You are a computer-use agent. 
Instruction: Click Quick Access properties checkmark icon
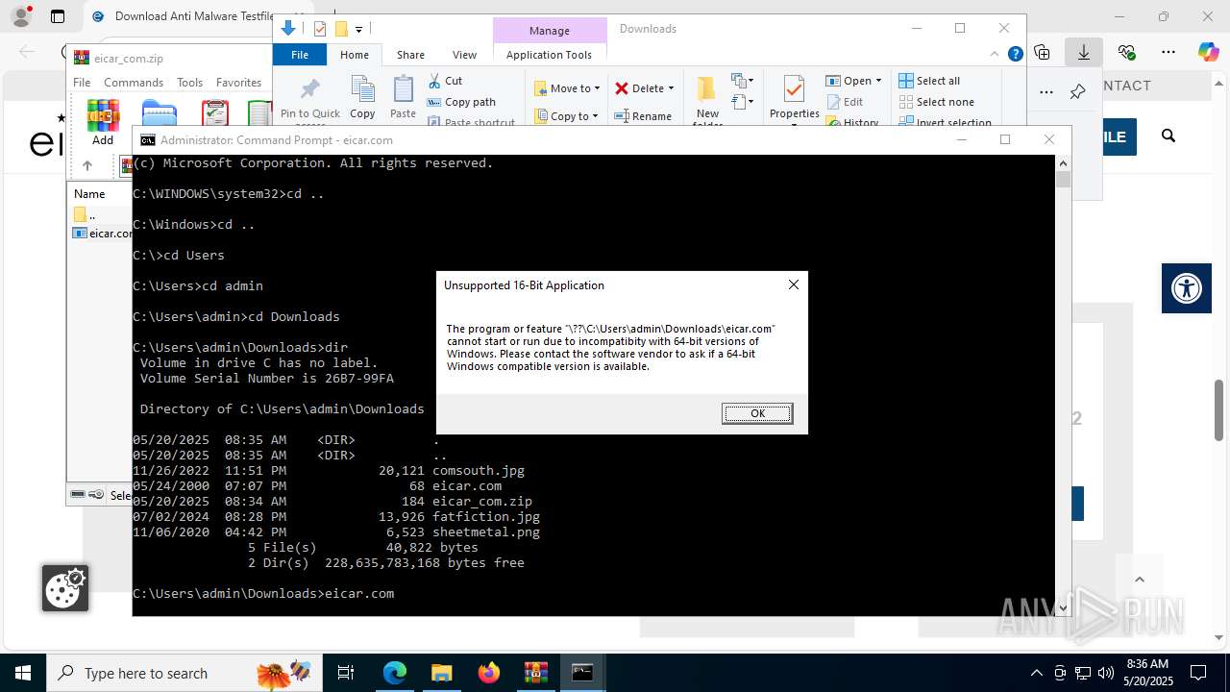click(320, 29)
